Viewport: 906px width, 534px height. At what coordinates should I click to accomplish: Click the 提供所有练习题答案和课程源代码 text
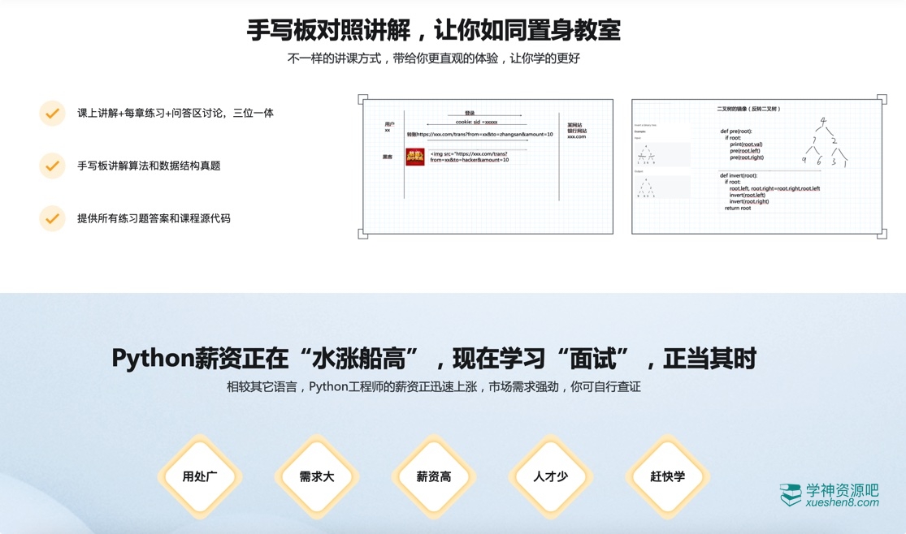154,218
